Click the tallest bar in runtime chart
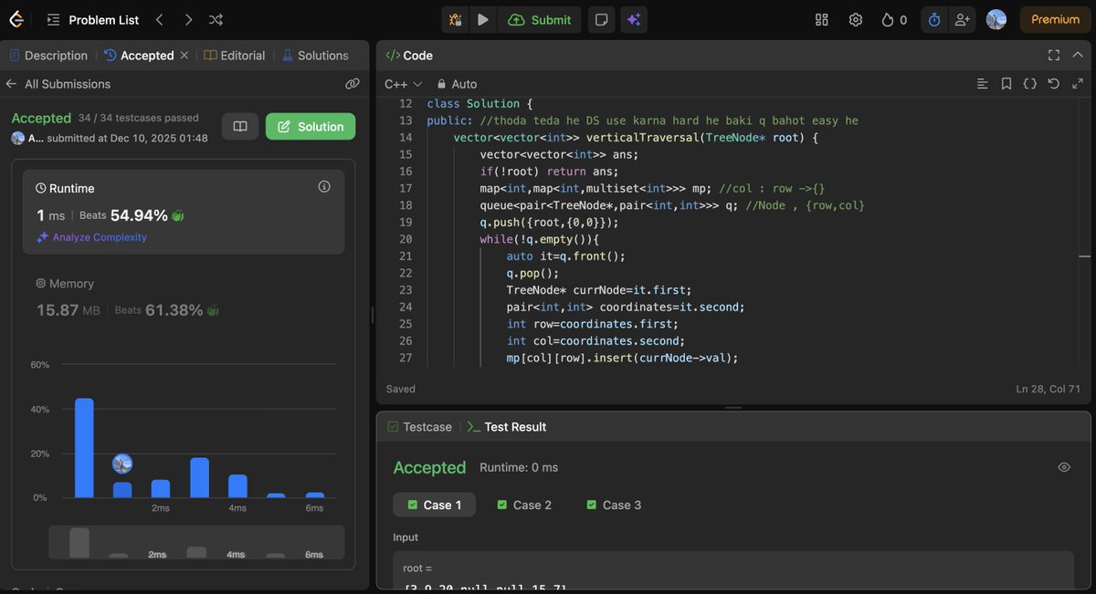 (84, 448)
